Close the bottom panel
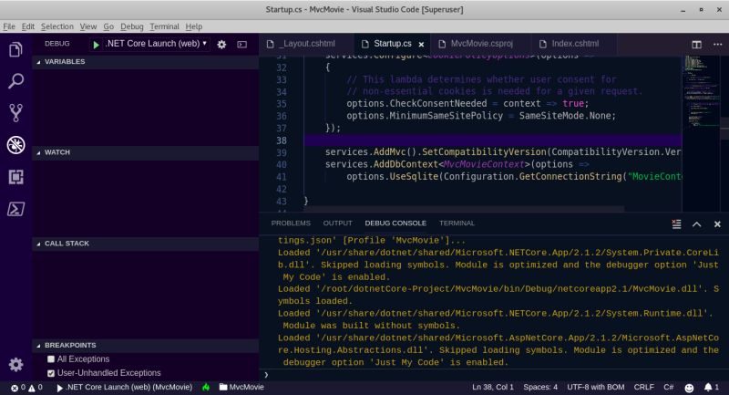Image resolution: width=729 pixels, height=395 pixels. [717, 223]
